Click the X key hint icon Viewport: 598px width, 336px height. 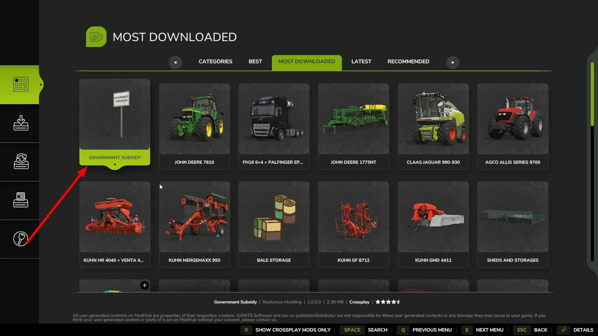coord(246,330)
